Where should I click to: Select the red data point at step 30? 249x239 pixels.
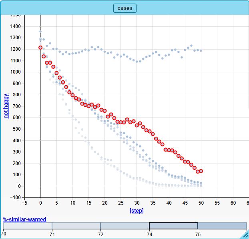[x=137, y=125]
